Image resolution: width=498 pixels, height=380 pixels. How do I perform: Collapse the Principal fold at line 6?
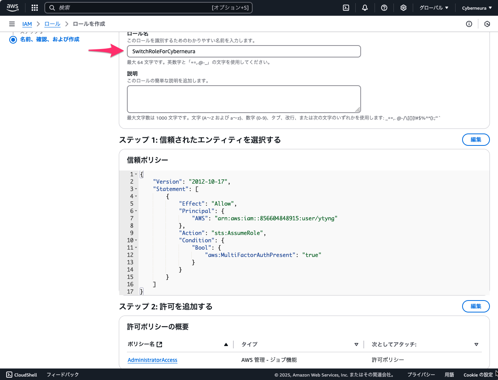[136, 211]
